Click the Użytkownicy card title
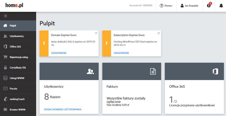The height and width of the screenshot is (116, 226). point(54,87)
